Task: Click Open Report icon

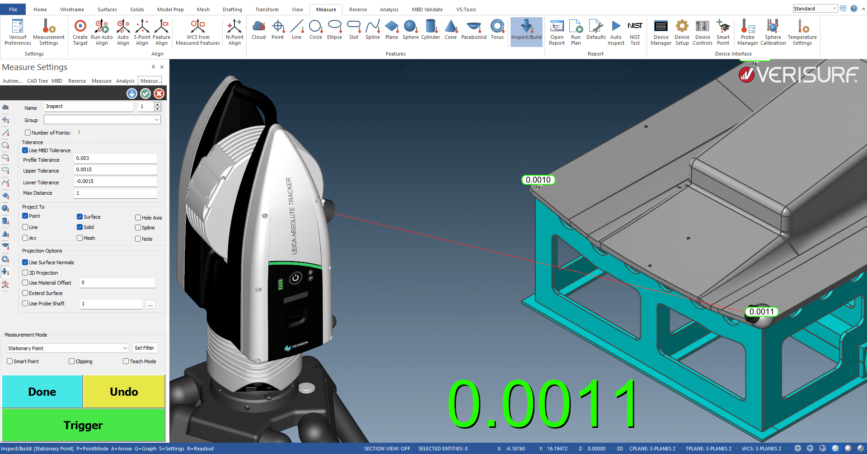Action: tap(557, 32)
